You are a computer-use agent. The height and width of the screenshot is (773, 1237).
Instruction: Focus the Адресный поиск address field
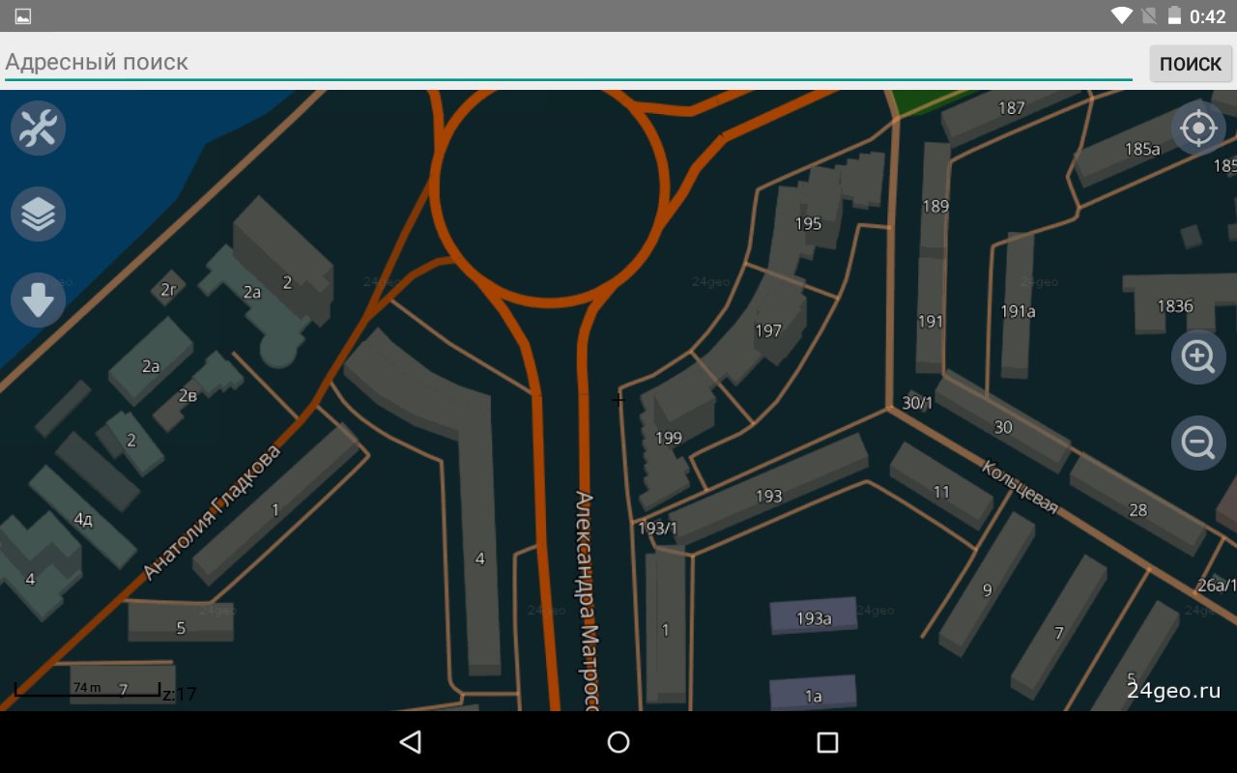click(568, 63)
